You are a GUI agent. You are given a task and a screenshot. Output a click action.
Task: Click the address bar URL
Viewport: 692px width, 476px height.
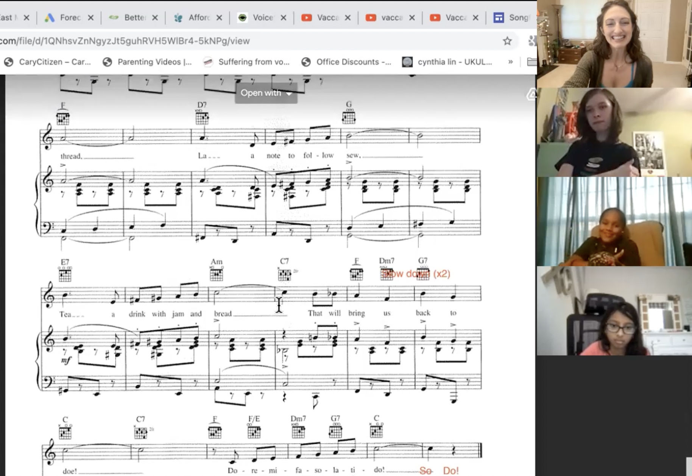[125, 41]
